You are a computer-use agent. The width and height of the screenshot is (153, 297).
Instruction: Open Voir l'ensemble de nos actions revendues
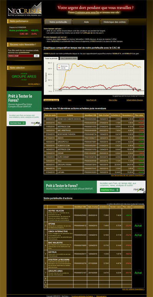point(128,176)
